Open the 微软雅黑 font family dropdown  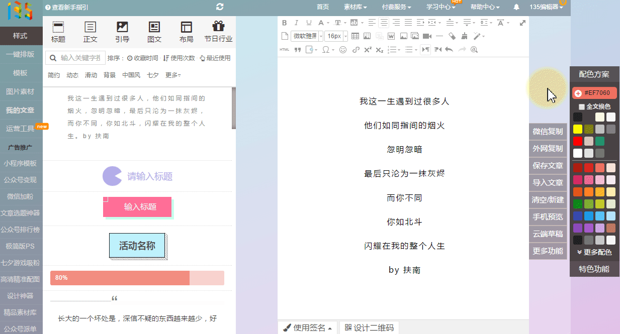pos(306,36)
